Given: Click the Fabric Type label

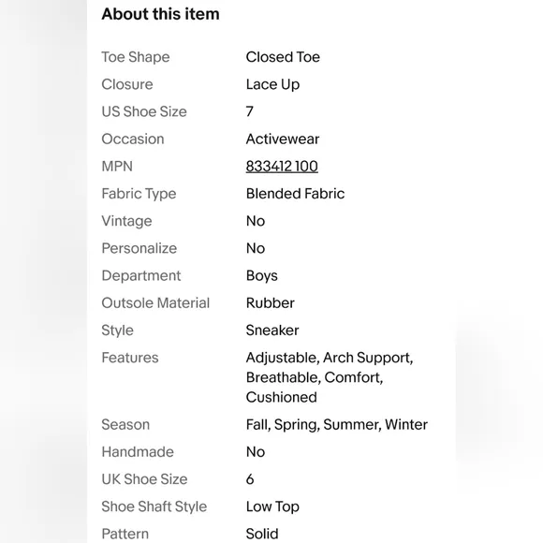Looking at the screenshot, I should click(x=139, y=194).
